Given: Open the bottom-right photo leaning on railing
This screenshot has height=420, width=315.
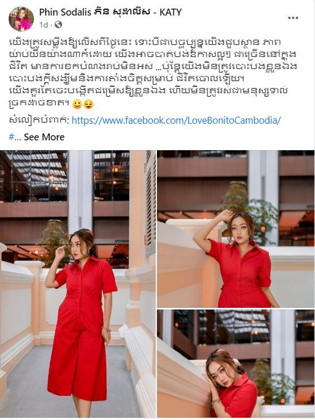Looking at the screenshot, I should tap(236, 364).
